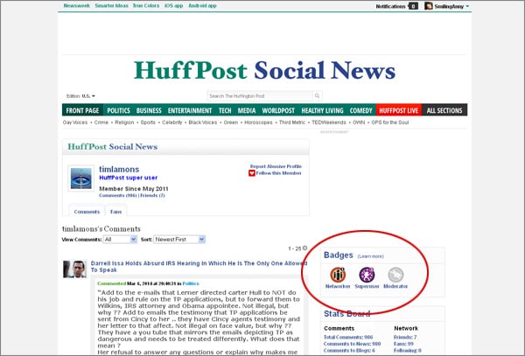
Task: Click the SmilingAmy account avatar icon
Action: coord(429,6)
